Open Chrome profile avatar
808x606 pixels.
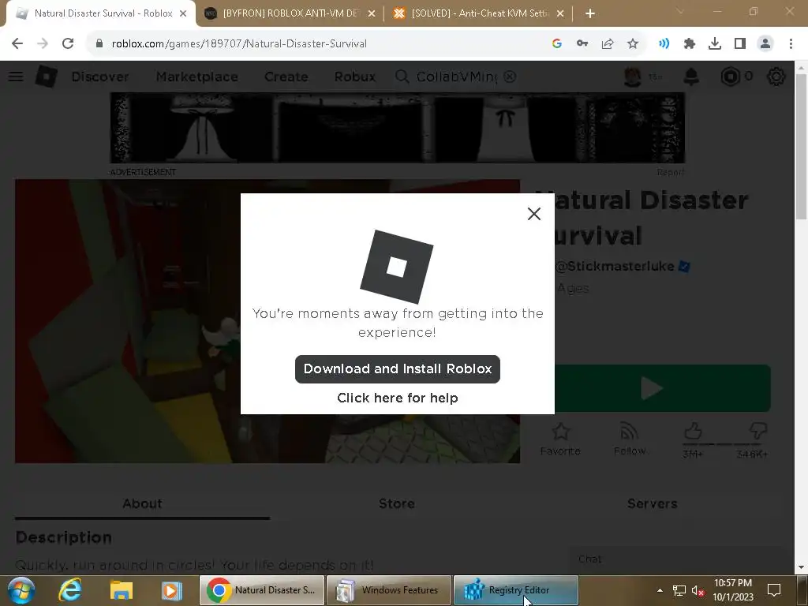click(x=765, y=44)
